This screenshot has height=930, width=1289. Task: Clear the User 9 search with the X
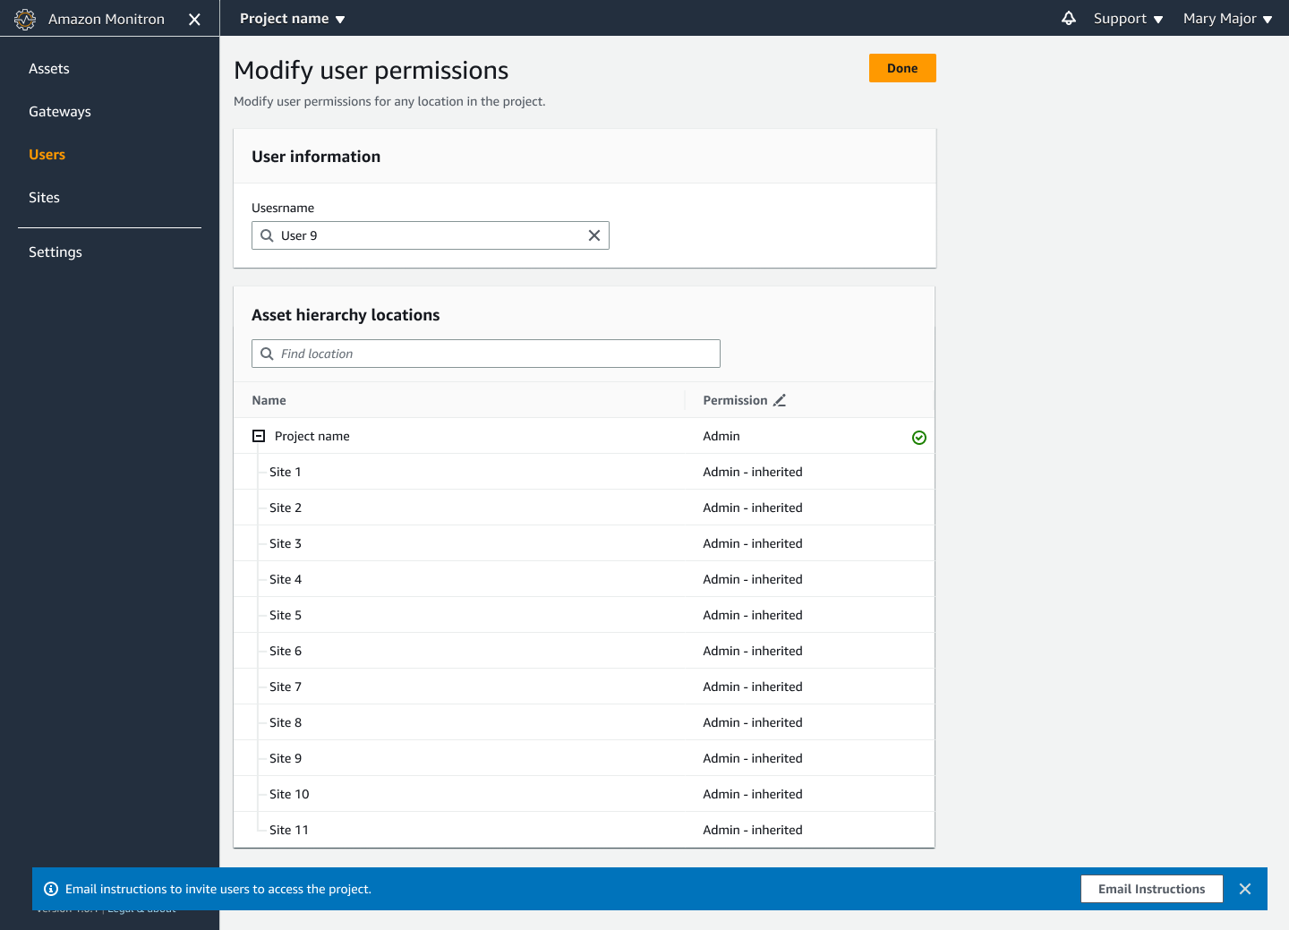pos(594,235)
